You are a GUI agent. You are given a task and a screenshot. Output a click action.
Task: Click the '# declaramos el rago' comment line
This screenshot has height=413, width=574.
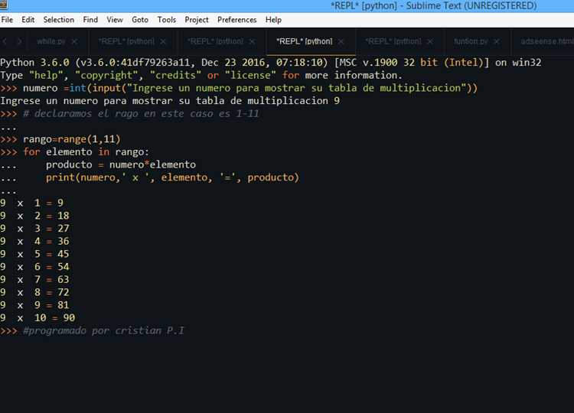pos(129,114)
